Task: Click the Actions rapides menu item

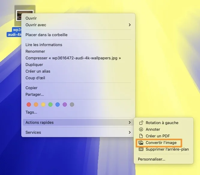Action: point(78,122)
